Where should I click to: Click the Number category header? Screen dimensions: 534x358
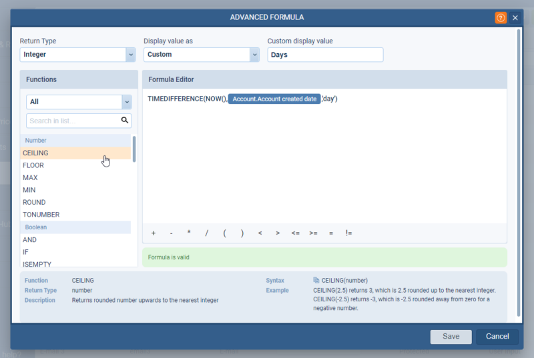(x=75, y=141)
